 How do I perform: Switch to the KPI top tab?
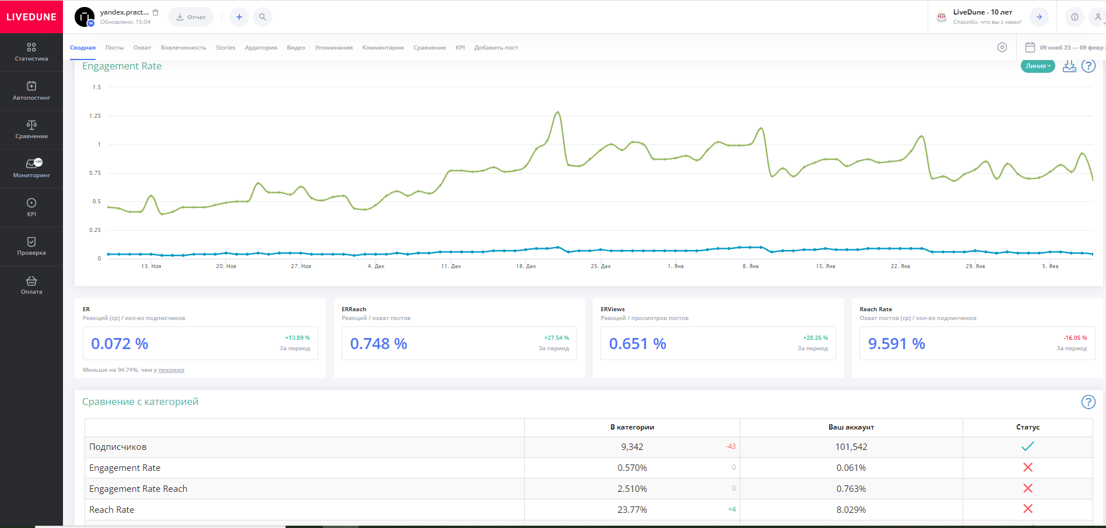(x=461, y=48)
